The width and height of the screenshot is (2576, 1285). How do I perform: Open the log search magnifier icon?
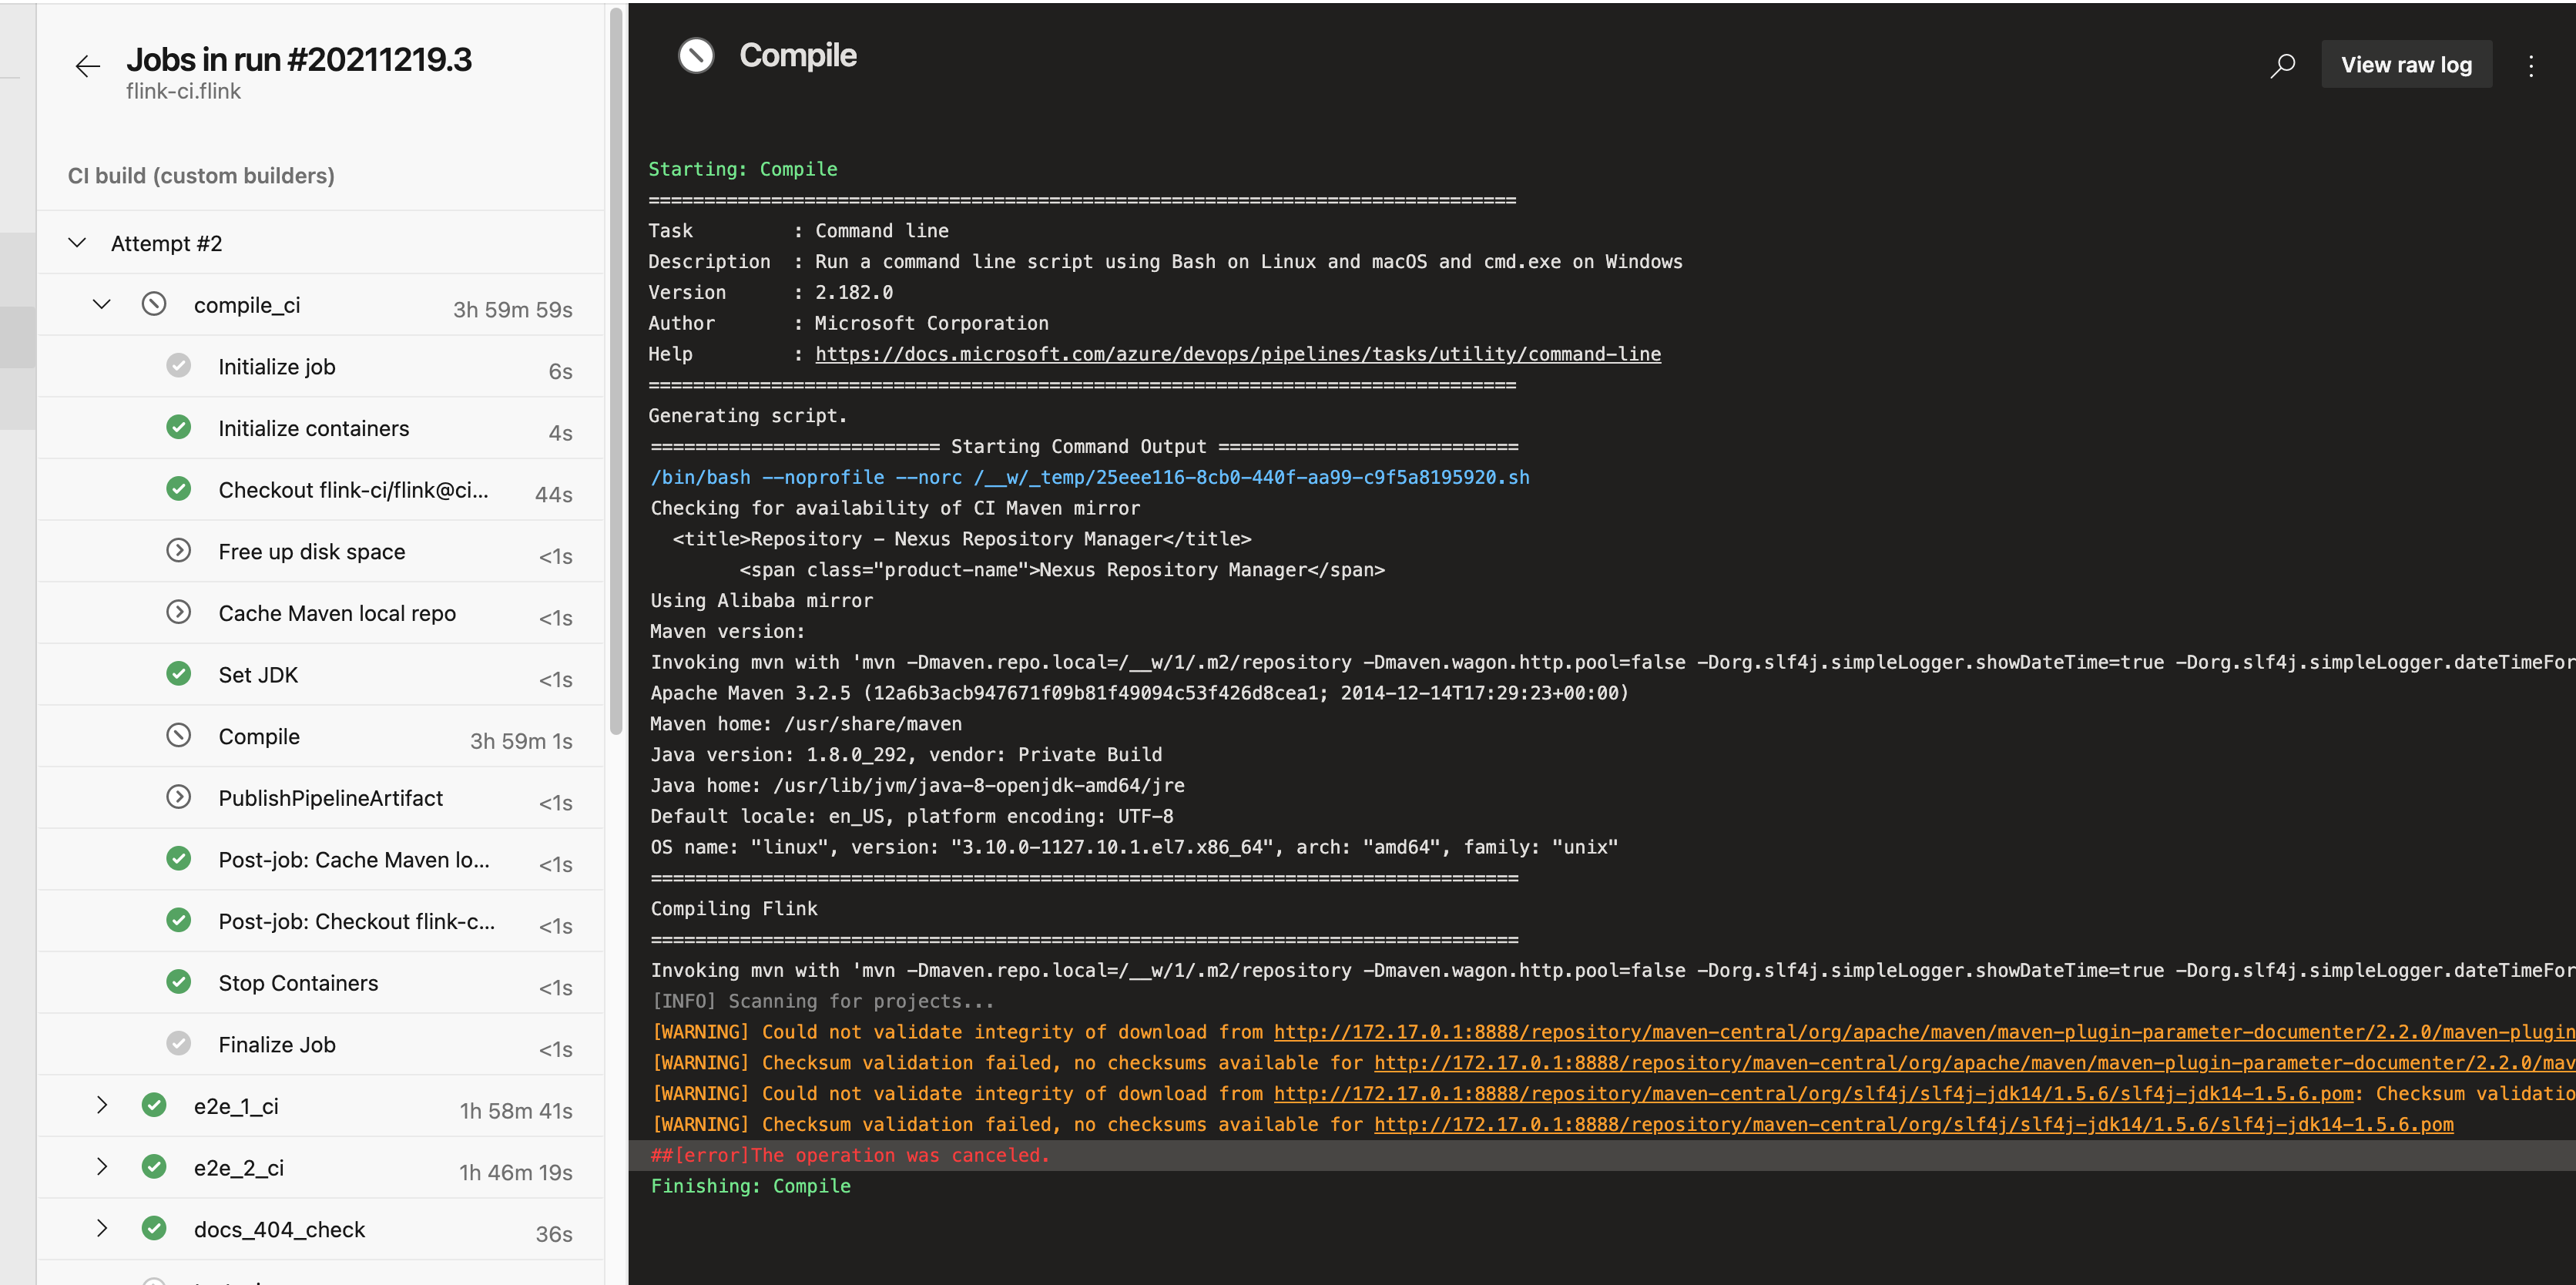pos(2282,66)
